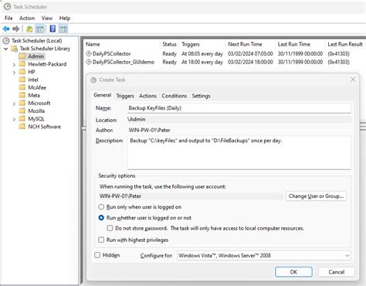Click the McAfee folder icon
366x286 pixels.
22,87
